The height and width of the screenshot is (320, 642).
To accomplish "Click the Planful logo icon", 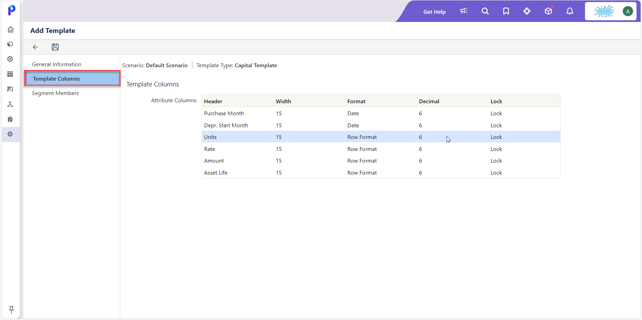I will coord(11,10).
